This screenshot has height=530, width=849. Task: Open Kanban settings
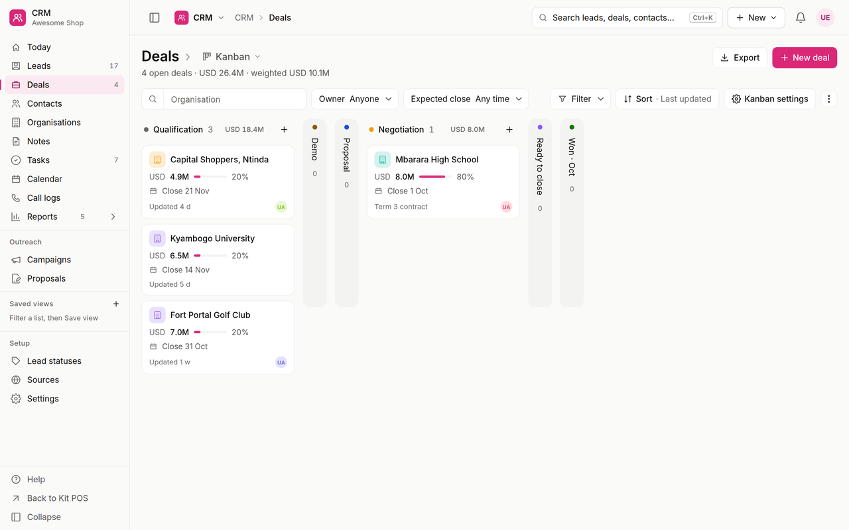[x=769, y=99]
